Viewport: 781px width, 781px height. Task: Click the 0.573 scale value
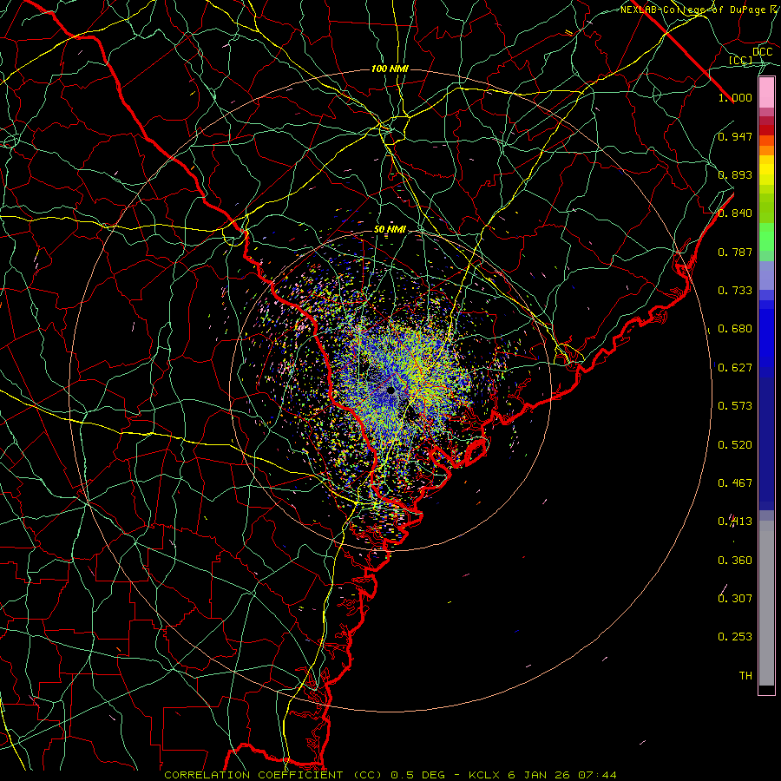[x=735, y=406]
